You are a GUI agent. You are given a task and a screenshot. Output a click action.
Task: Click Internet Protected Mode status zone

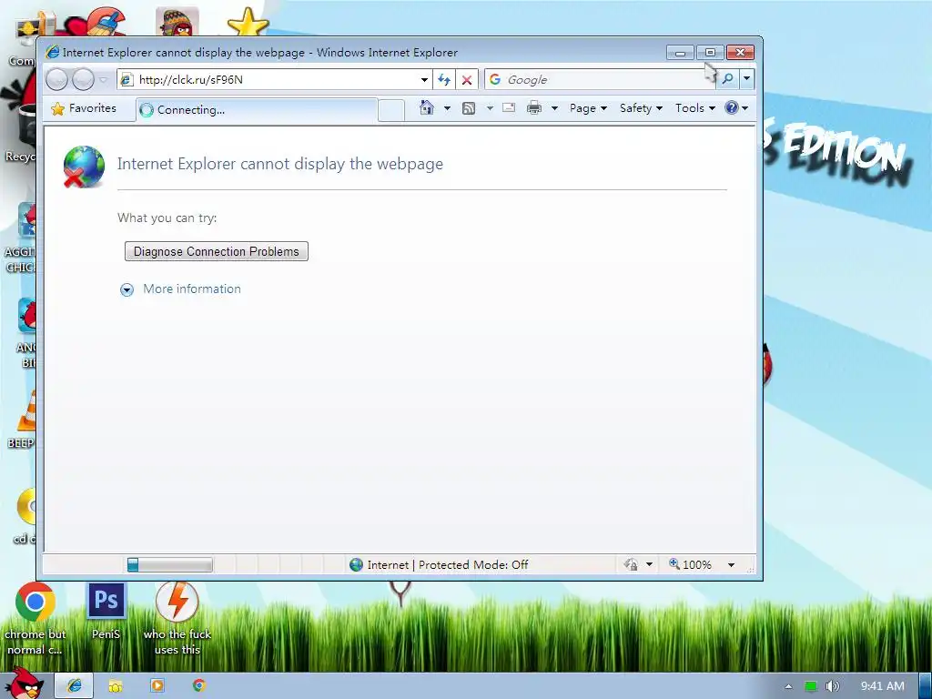pos(439,564)
